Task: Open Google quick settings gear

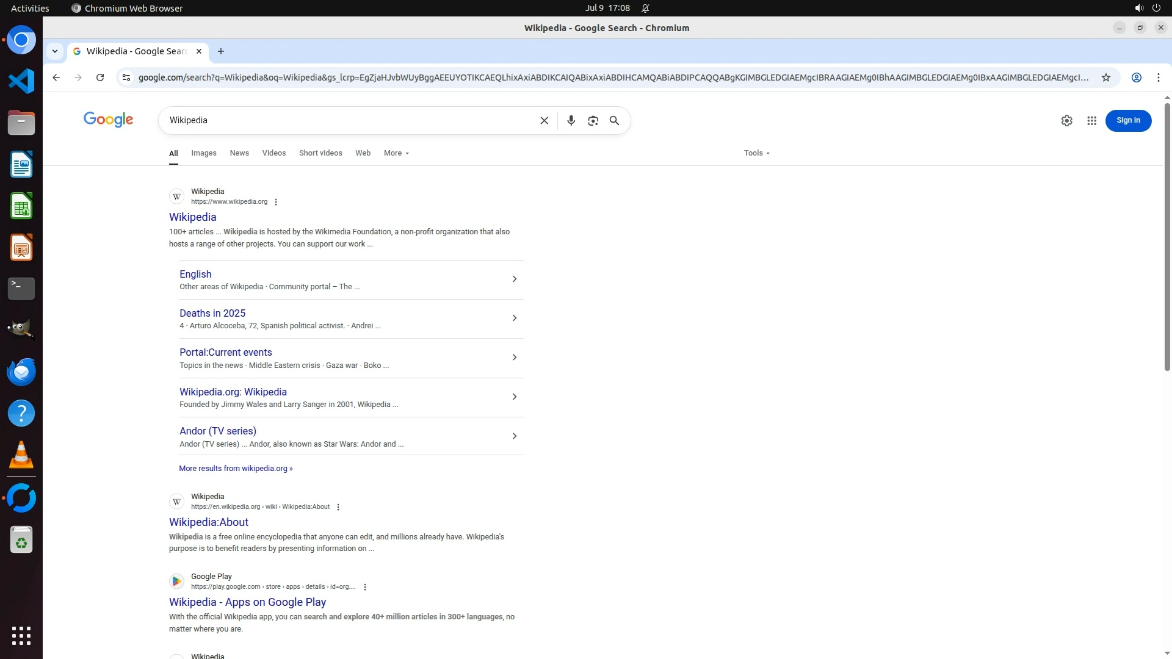Action: click(x=1066, y=121)
